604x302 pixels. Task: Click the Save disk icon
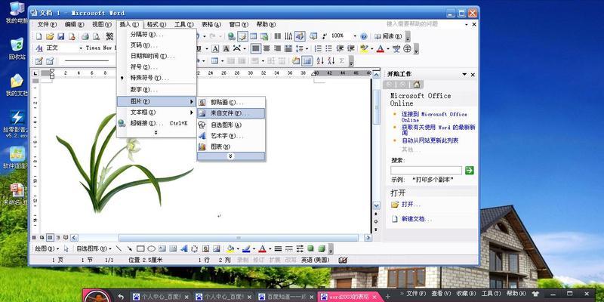click(x=61, y=36)
